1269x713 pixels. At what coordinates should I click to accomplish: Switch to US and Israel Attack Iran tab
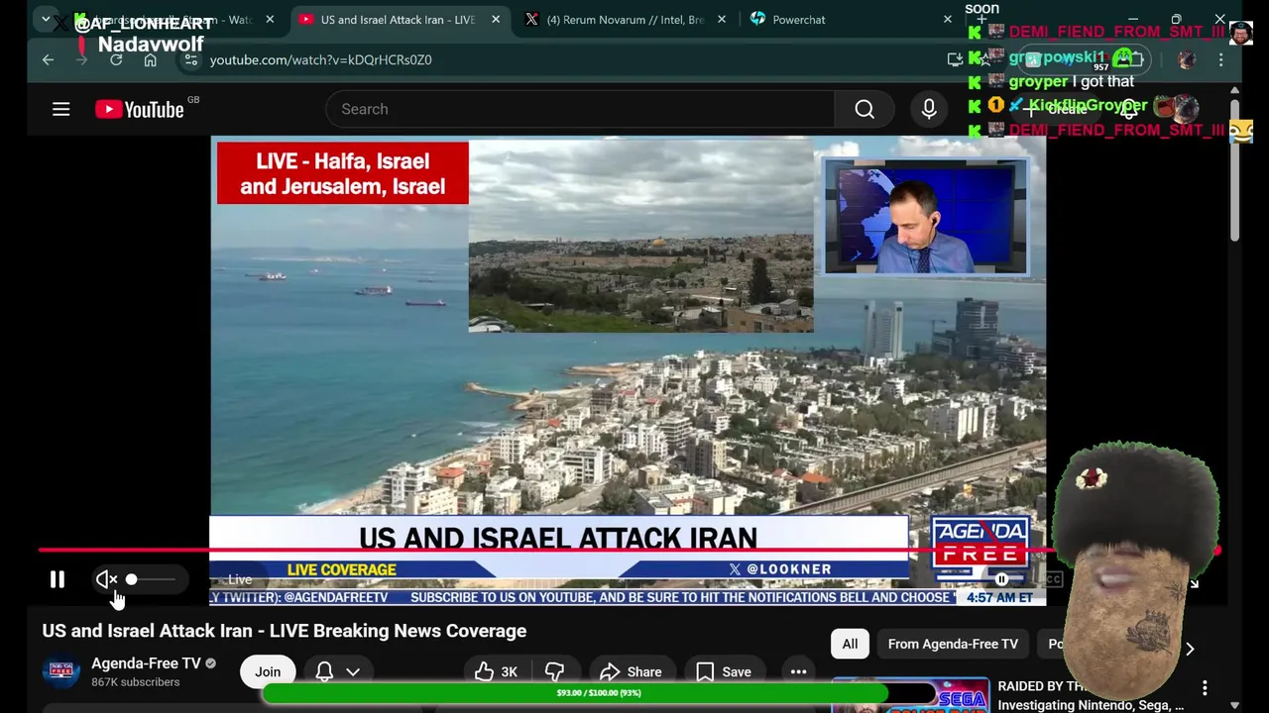397,19
